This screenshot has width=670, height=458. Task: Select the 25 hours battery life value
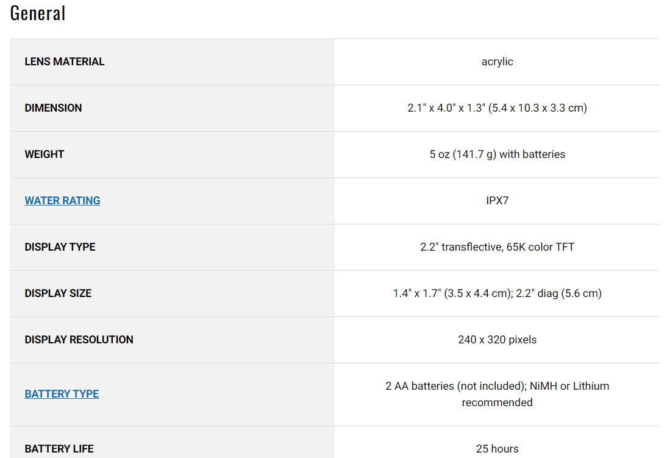[x=497, y=449]
